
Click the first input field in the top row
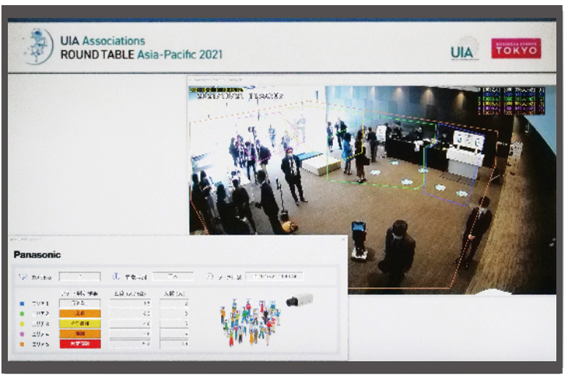pyautogui.click(x=79, y=277)
